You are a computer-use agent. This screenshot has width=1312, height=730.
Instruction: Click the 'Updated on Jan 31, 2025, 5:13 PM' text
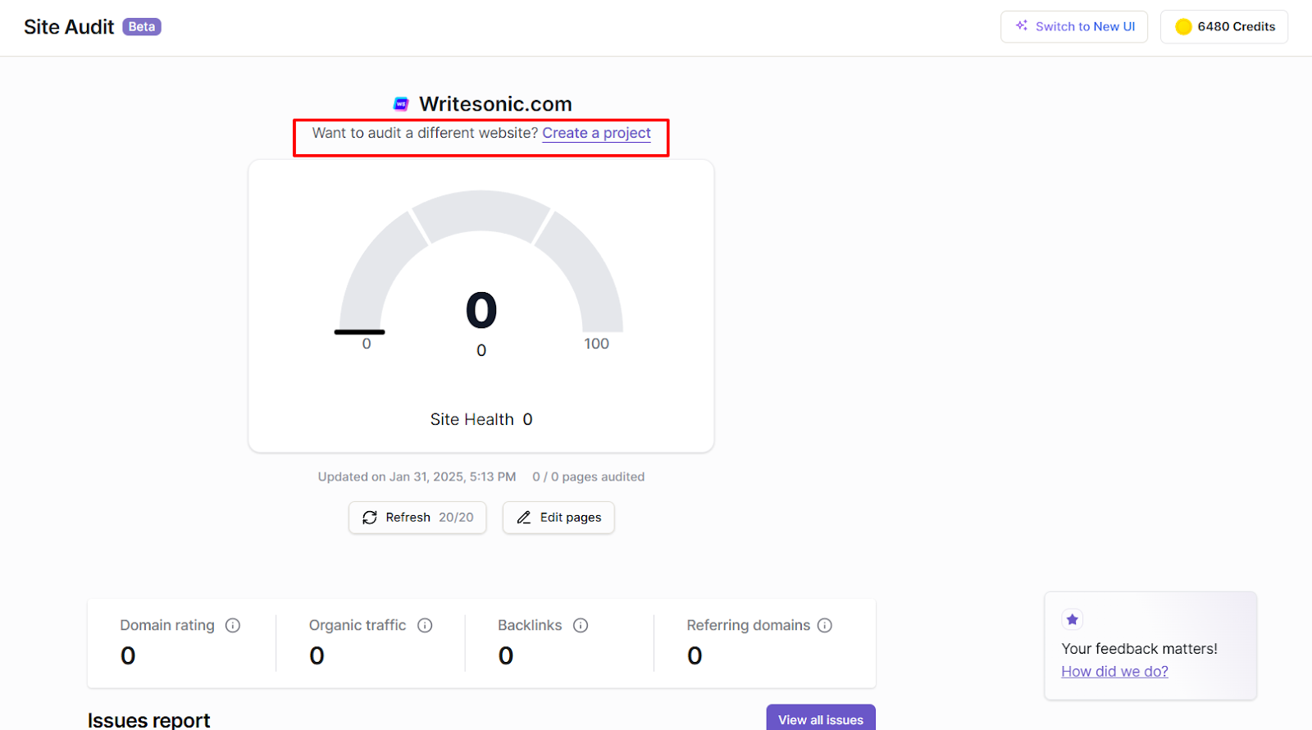[x=417, y=477]
